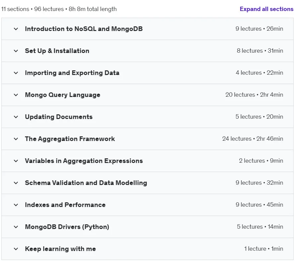The height and width of the screenshot is (261, 295).
Task: Open the Indexes and Performance section title
Action: 65,205
